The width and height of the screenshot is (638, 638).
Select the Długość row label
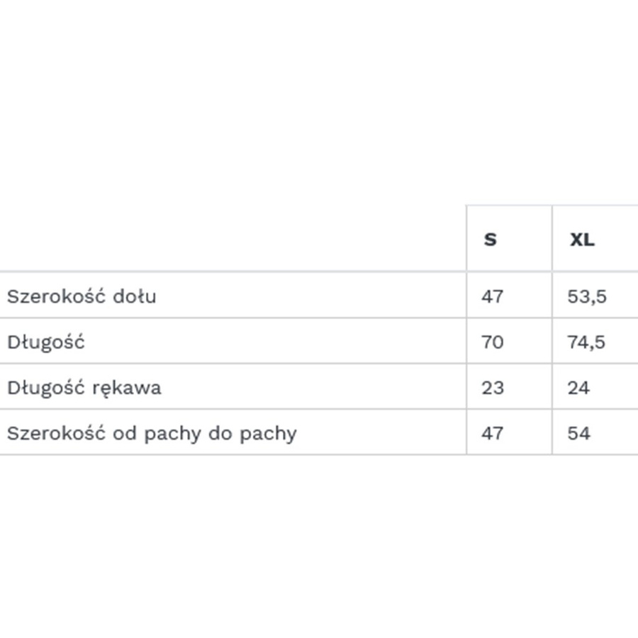pyautogui.click(x=46, y=342)
